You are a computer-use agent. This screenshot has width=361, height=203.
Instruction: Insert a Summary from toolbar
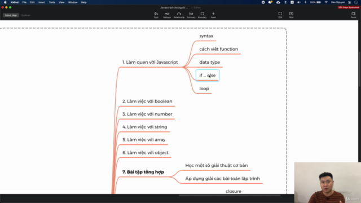191,15
